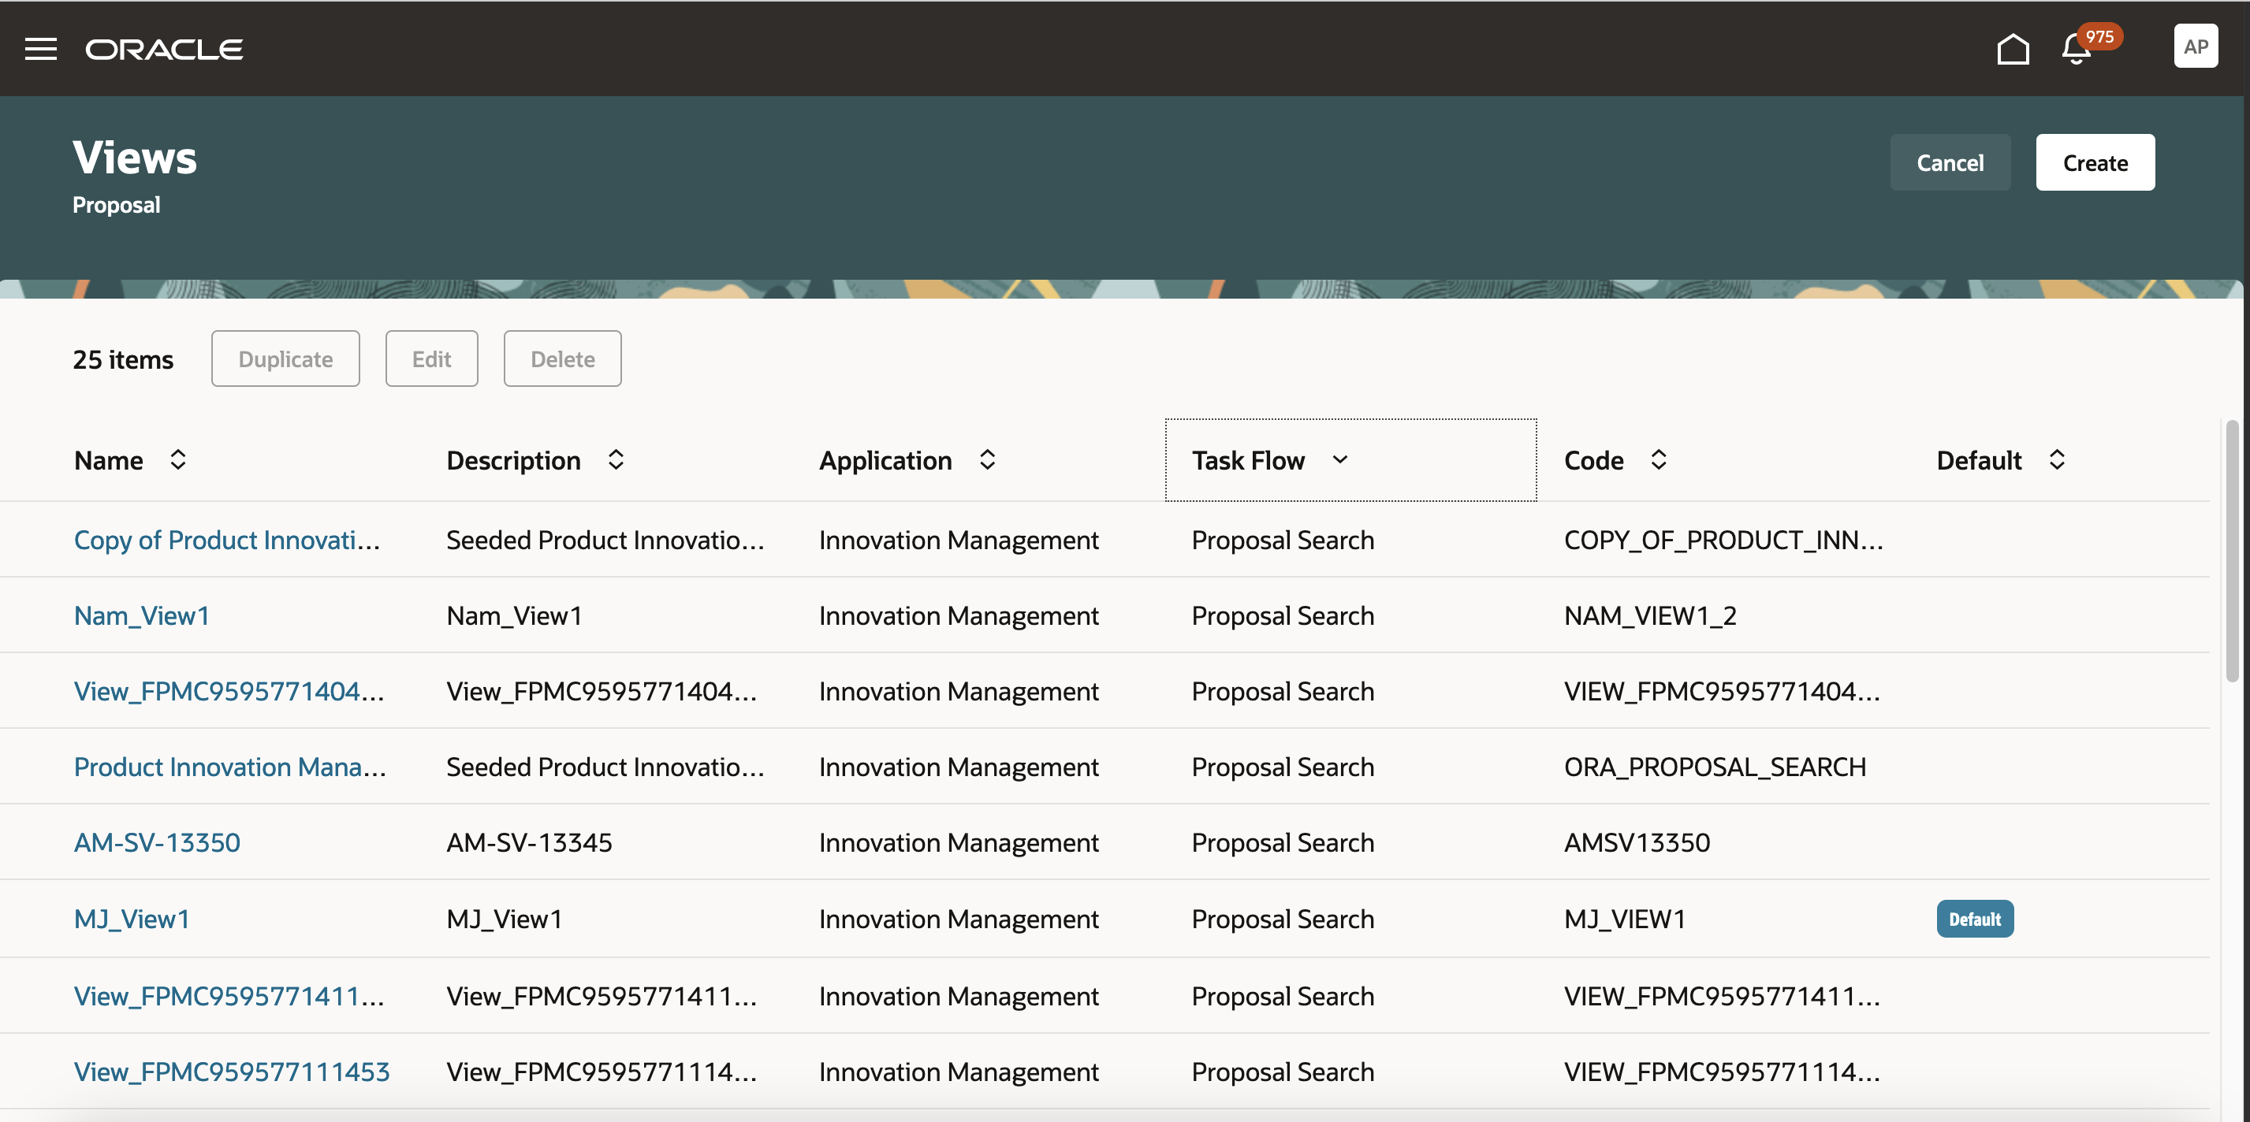
Task: Open the MJ_View1 view link
Action: click(x=132, y=919)
